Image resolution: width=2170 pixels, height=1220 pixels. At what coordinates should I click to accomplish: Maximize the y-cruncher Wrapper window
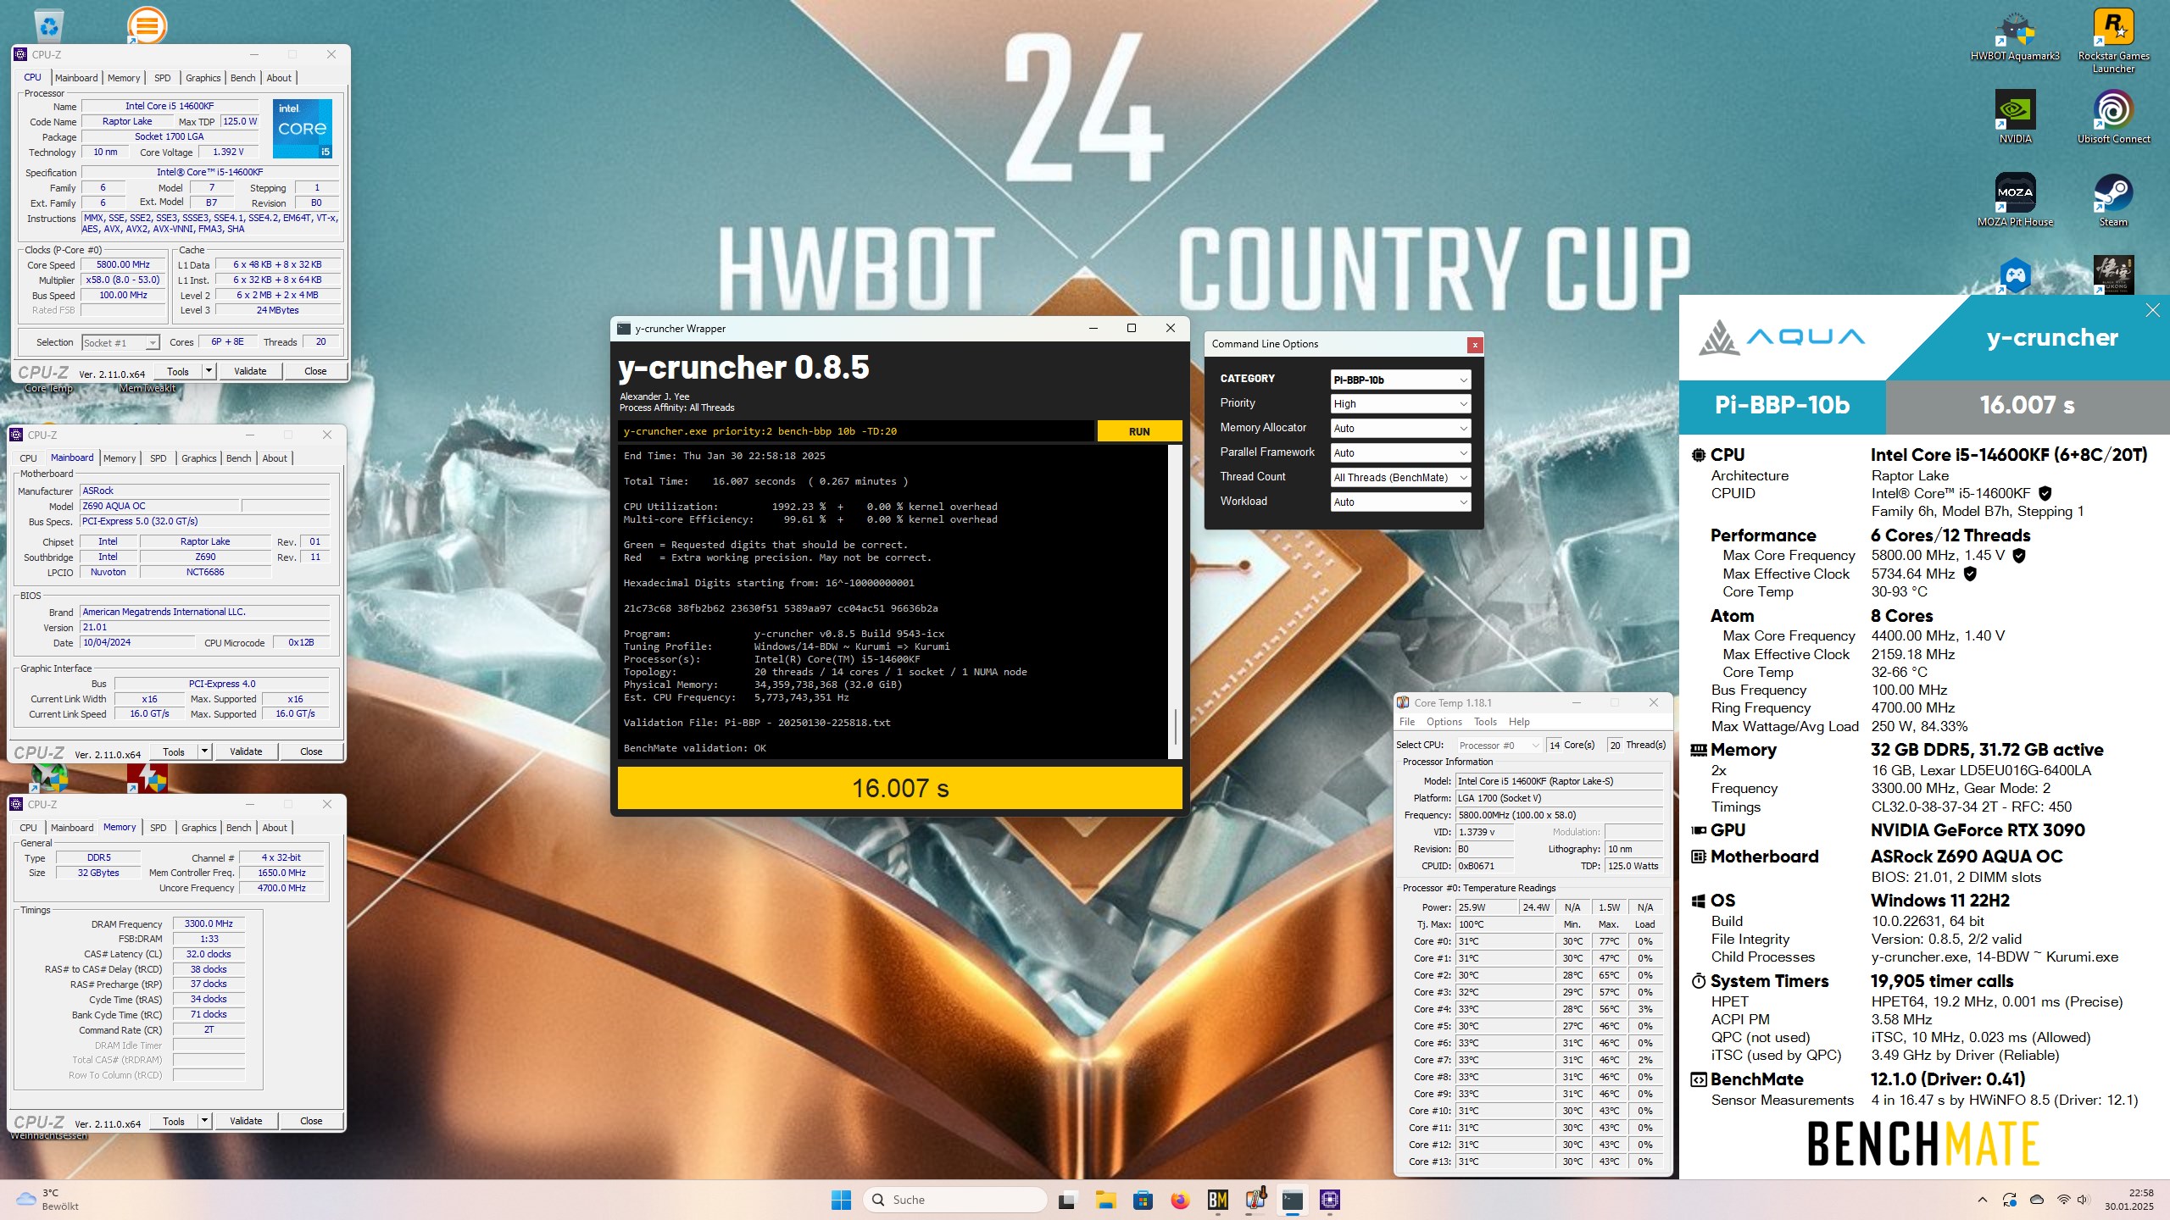pos(1131,328)
